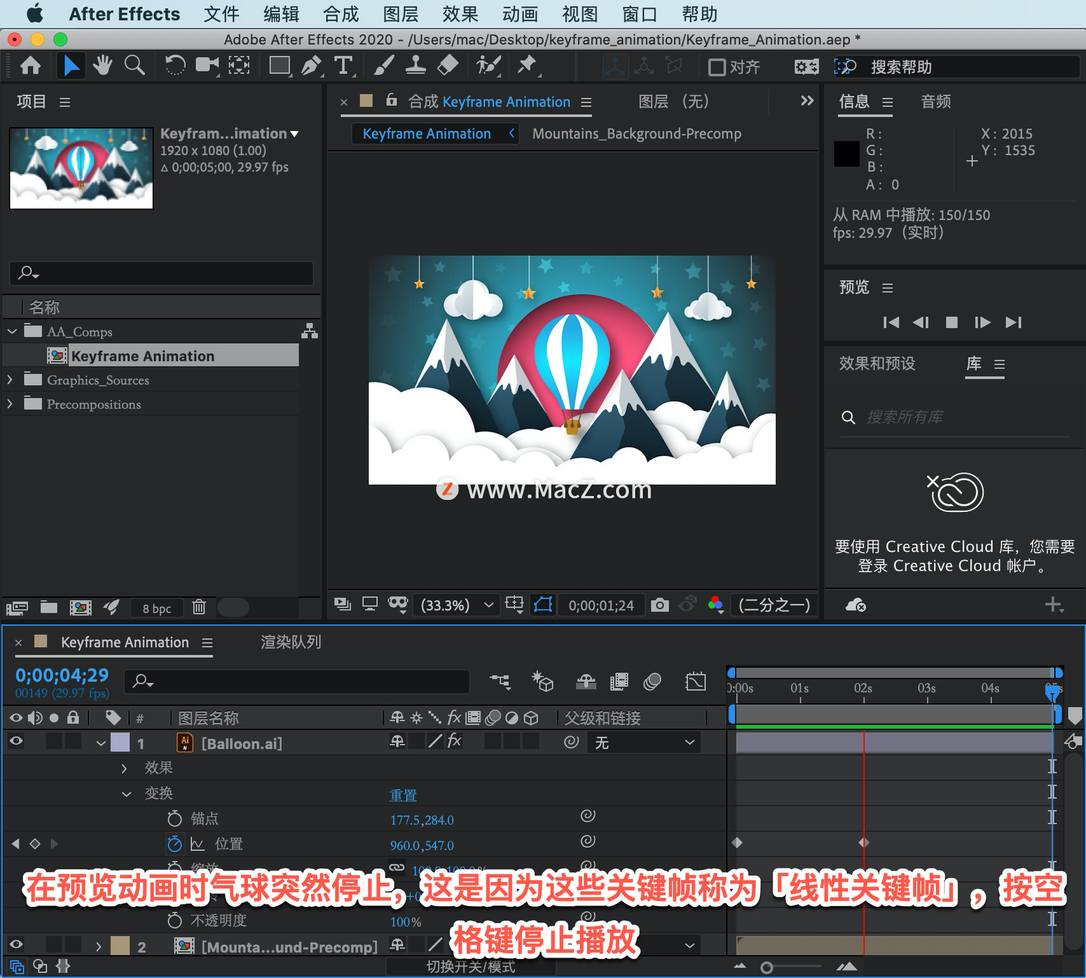Activate the Roto Brush tool

pos(488,65)
